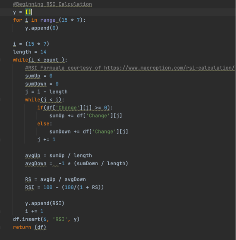Click the 'while(j < i):' line
Image resolution: width=236 pixels, height=240 pixels.
(x=44, y=99)
